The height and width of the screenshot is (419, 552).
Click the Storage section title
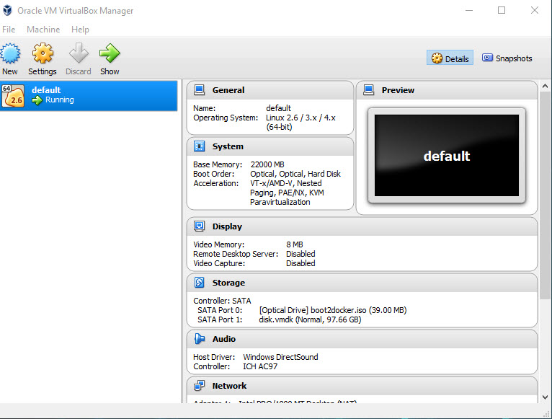click(x=228, y=283)
